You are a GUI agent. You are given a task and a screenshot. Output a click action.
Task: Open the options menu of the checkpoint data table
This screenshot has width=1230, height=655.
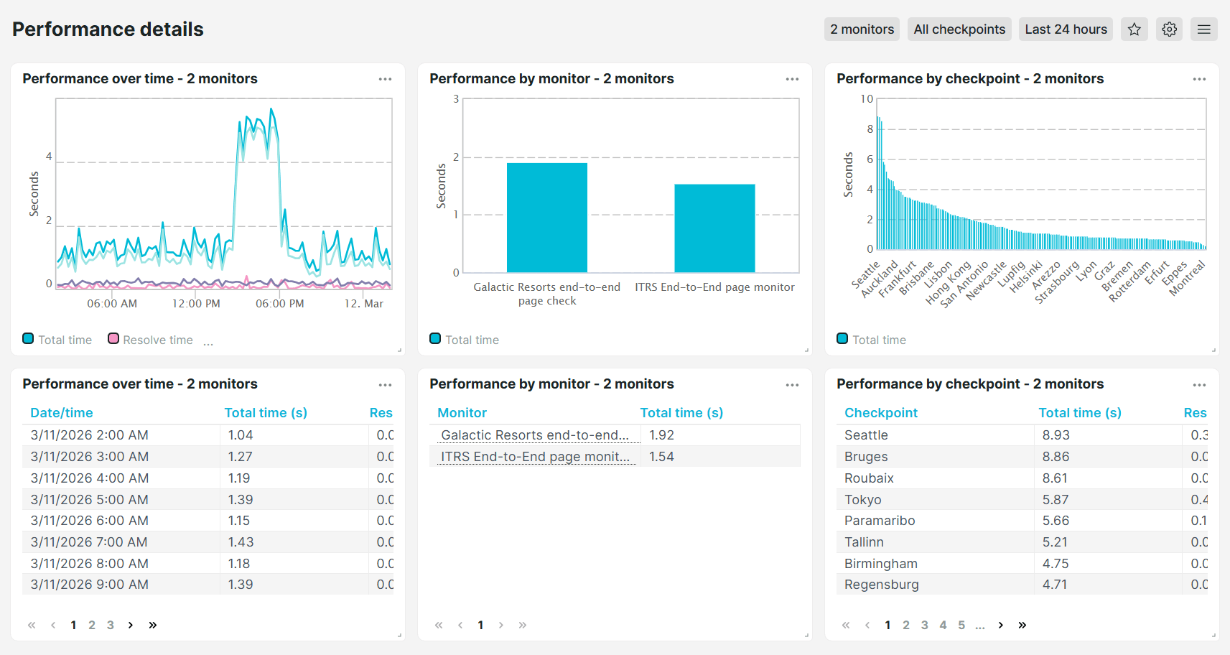[1199, 384]
